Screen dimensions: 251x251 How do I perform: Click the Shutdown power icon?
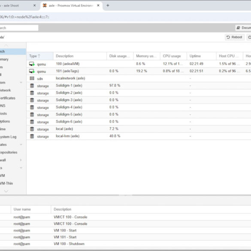click(249, 37)
